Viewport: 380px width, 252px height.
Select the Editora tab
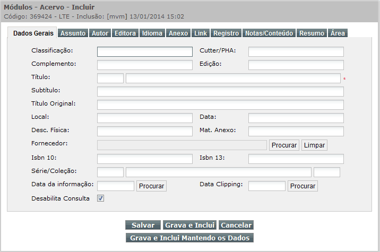click(125, 33)
